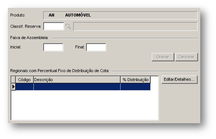Open Editar/Detalhes... dialog
216x139 pixels.
coord(179,80)
